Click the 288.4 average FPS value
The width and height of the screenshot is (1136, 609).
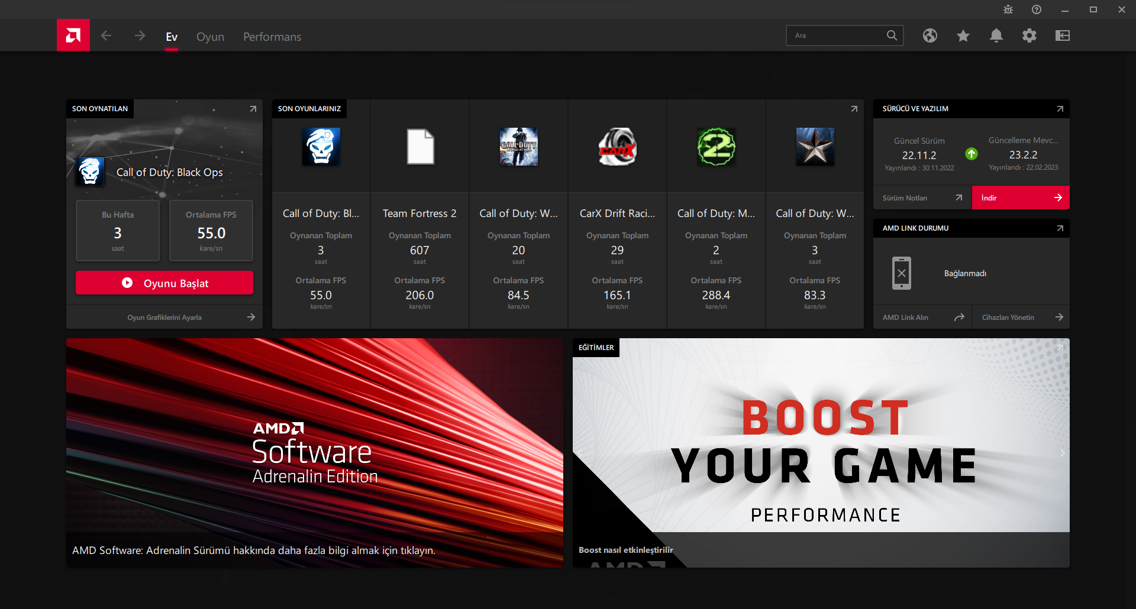[x=716, y=295]
